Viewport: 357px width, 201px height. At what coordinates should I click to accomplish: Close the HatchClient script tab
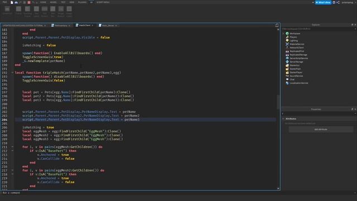coord(93,25)
